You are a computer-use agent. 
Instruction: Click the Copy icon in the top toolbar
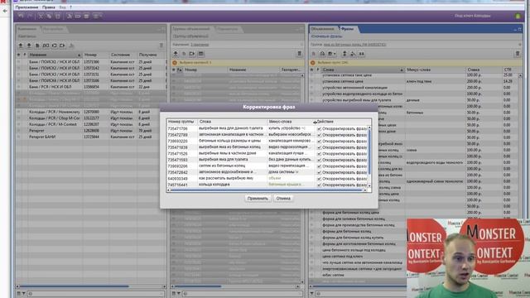click(49, 16)
